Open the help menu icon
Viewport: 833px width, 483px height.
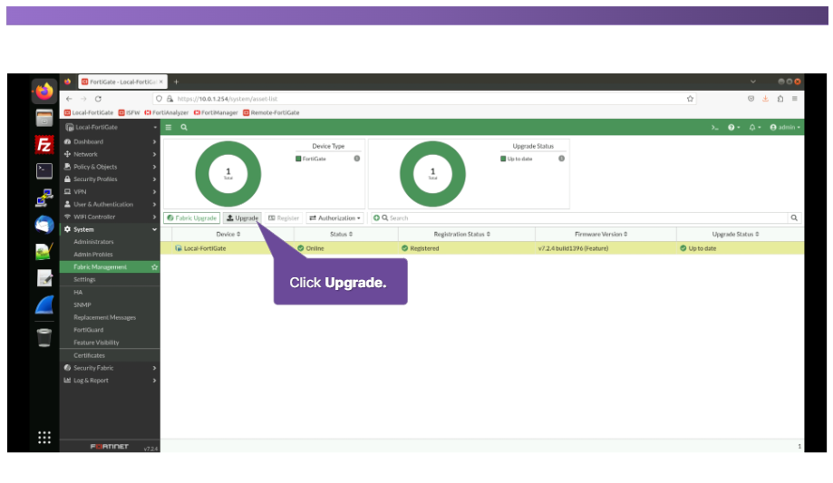pyautogui.click(x=733, y=128)
